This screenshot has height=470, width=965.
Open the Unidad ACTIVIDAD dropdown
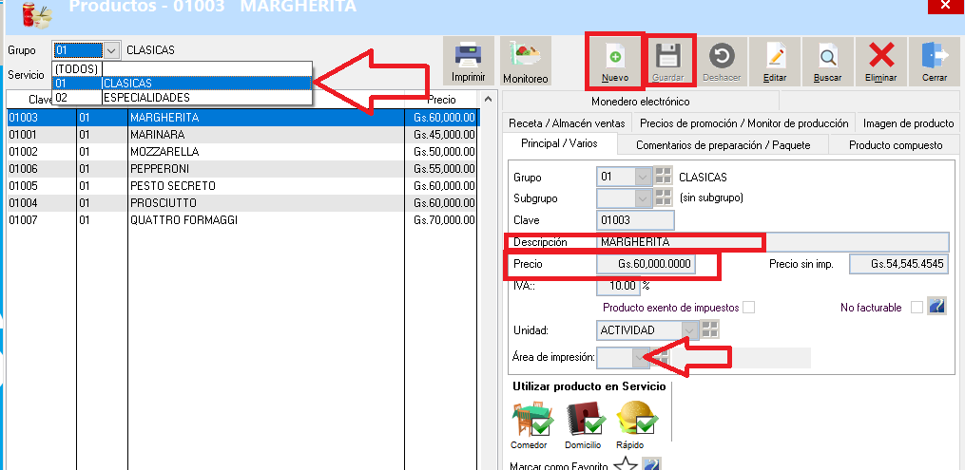click(692, 329)
